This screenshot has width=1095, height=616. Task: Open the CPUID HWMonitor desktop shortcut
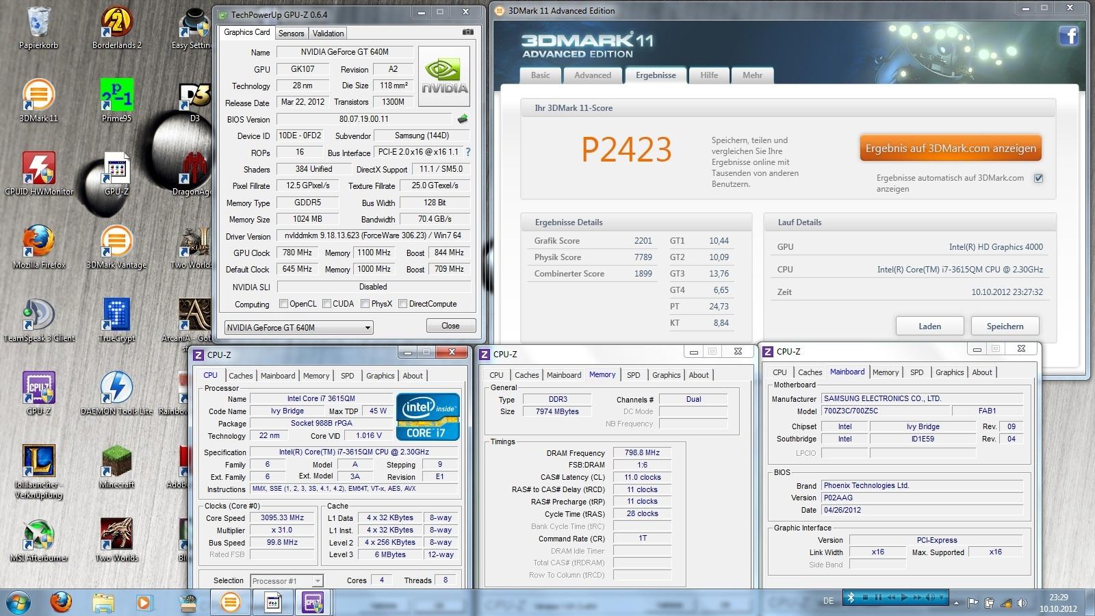(x=39, y=174)
